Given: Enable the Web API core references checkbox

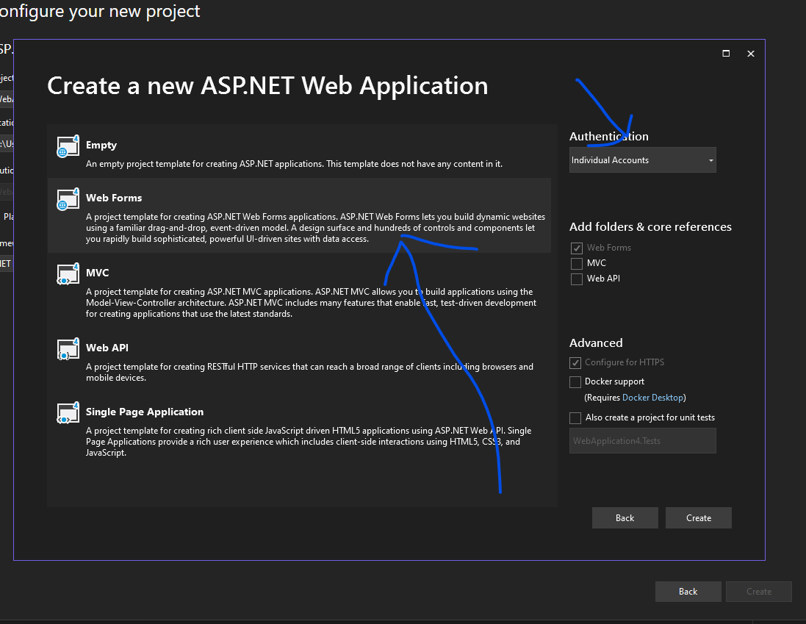Looking at the screenshot, I should pos(577,279).
